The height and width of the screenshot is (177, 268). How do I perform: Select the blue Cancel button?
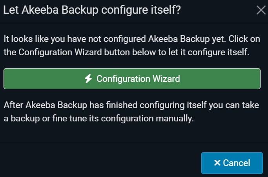point(232,163)
